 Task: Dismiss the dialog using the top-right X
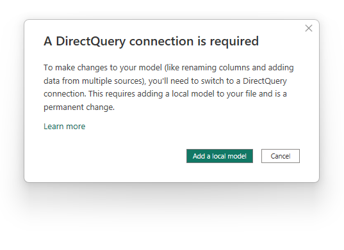(309, 28)
